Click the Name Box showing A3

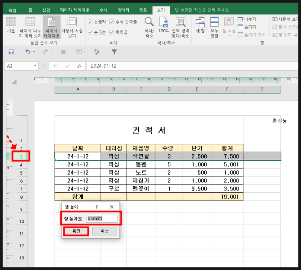[19, 66]
